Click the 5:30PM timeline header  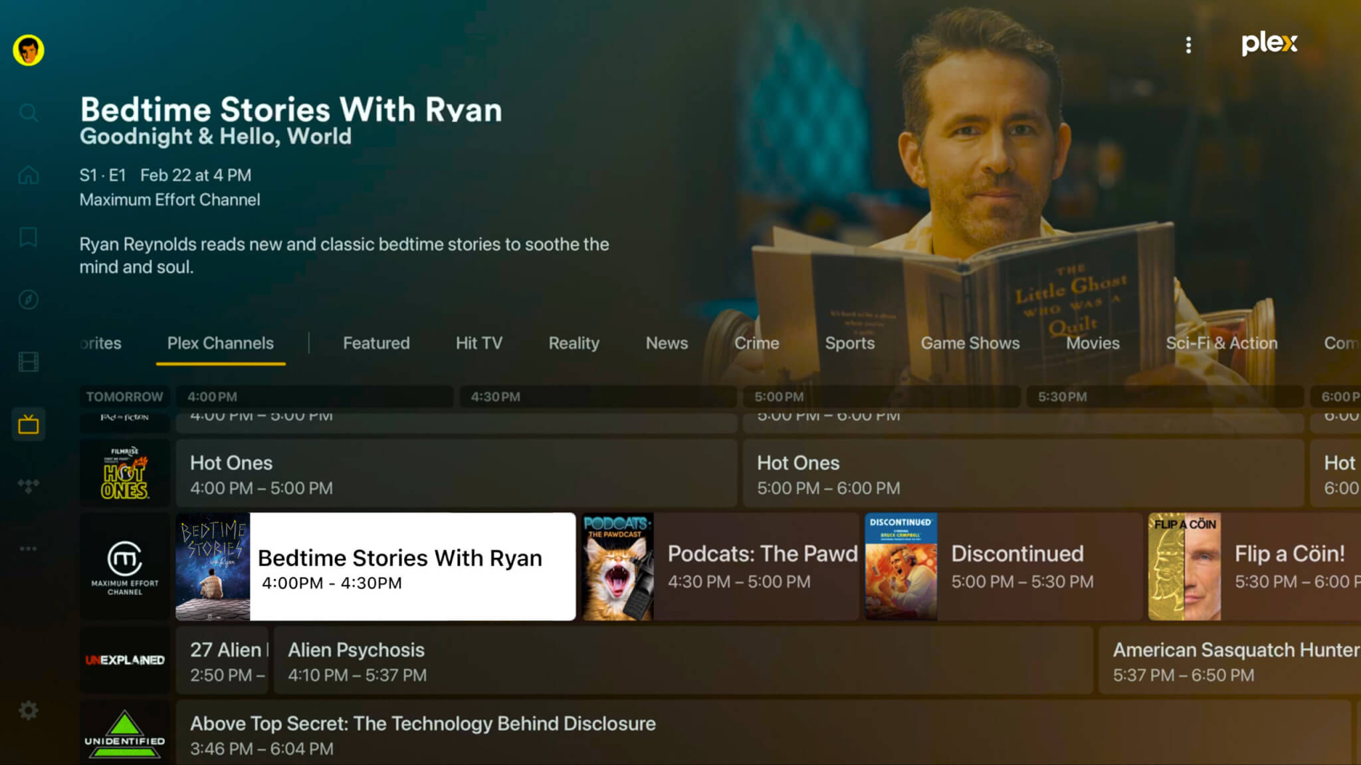click(x=1164, y=396)
